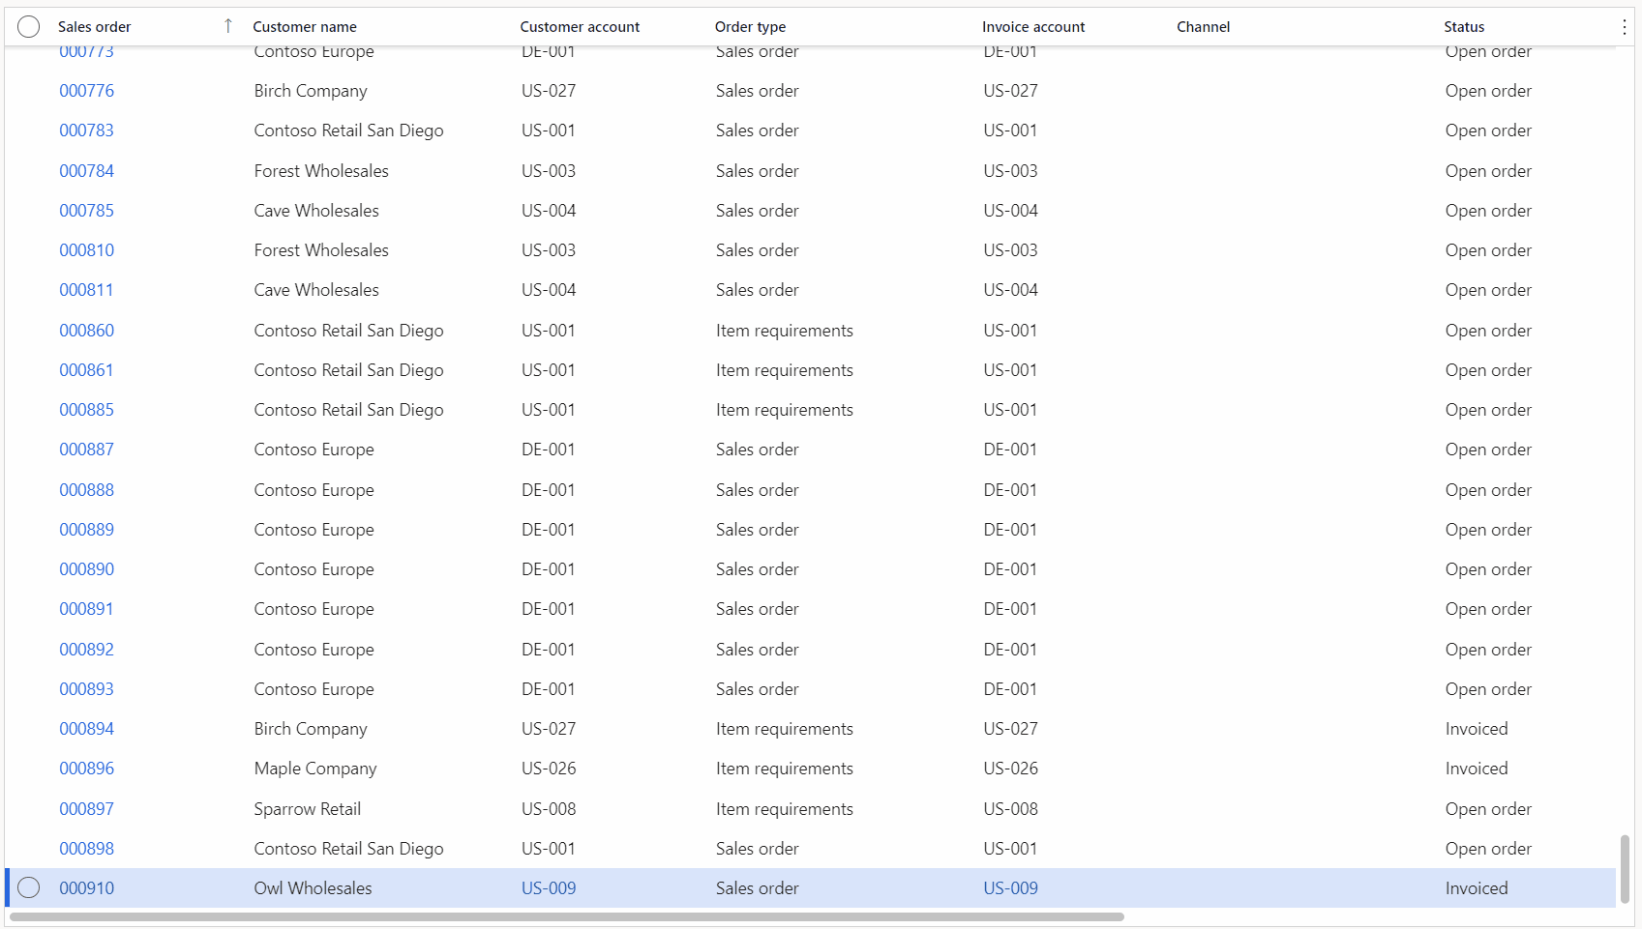Open sales order 000897 for Sparrow Retail
Image resolution: width=1642 pixels, height=929 pixels.
coord(87,808)
